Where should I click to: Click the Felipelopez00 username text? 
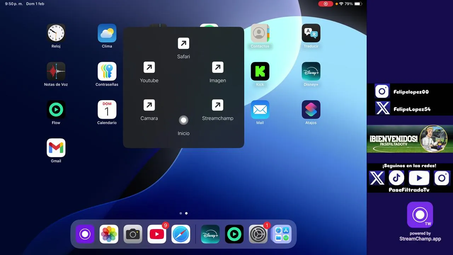coord(411,92)
